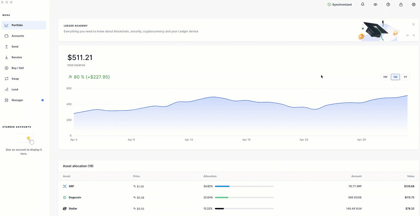Click the Portfolio line-chart icon

(6, 25)
